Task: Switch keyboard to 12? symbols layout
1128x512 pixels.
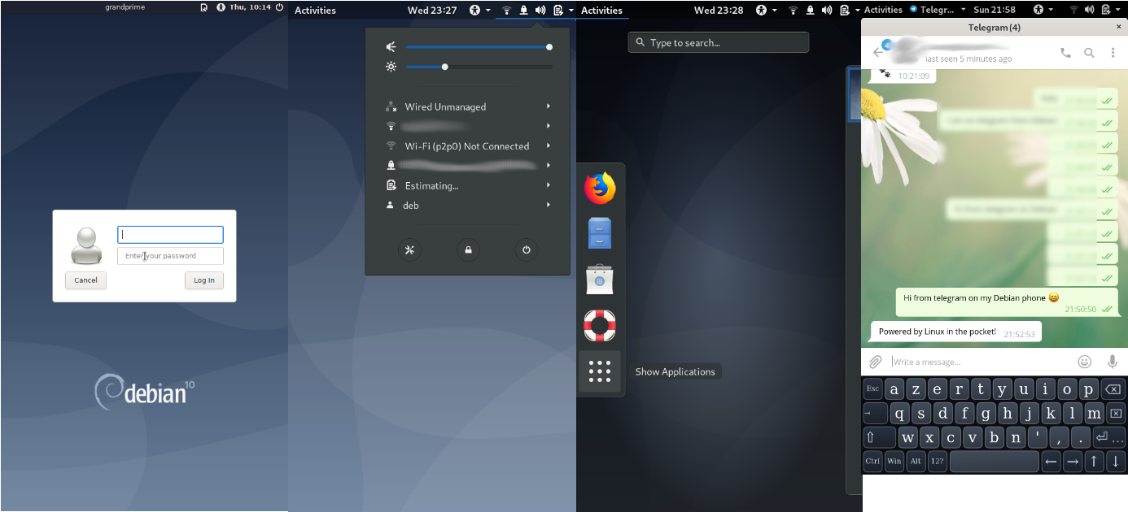Action: click(938, 462)
